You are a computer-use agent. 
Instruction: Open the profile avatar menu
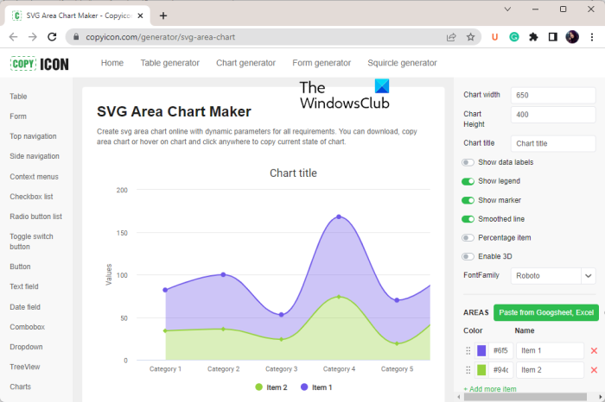tap(572, 37)
